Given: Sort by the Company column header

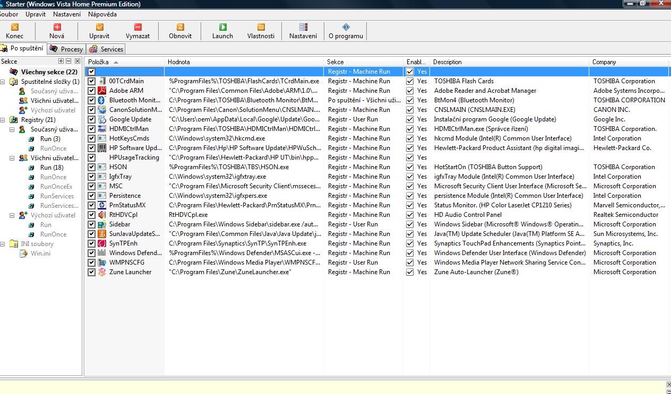Looking at the screenshot, I should 629,62.
